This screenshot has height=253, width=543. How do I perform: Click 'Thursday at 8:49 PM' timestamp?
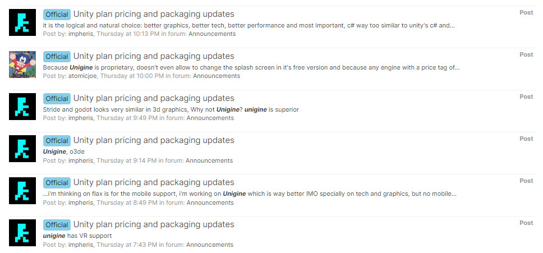pos(127,203)
